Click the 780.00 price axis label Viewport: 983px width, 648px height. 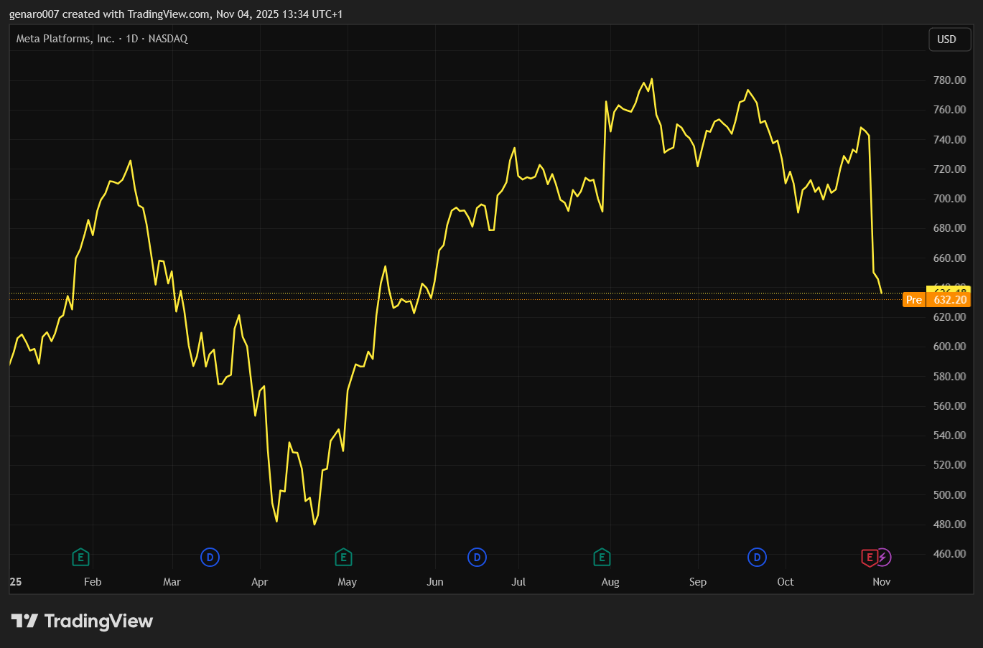tap(949, 80)
